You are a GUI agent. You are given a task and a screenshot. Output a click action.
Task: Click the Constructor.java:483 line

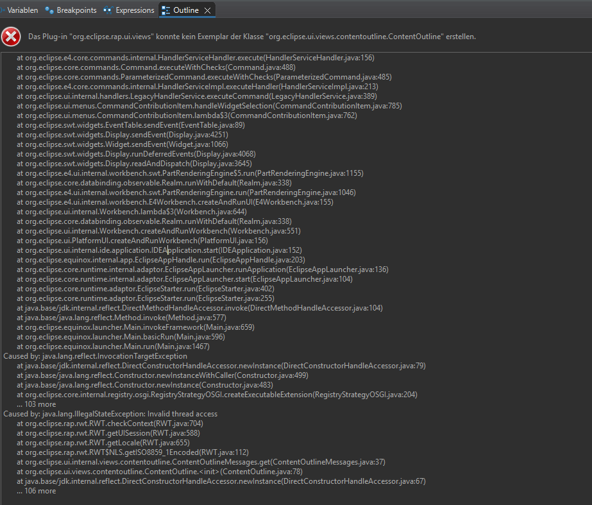click(x=144, y=385)
